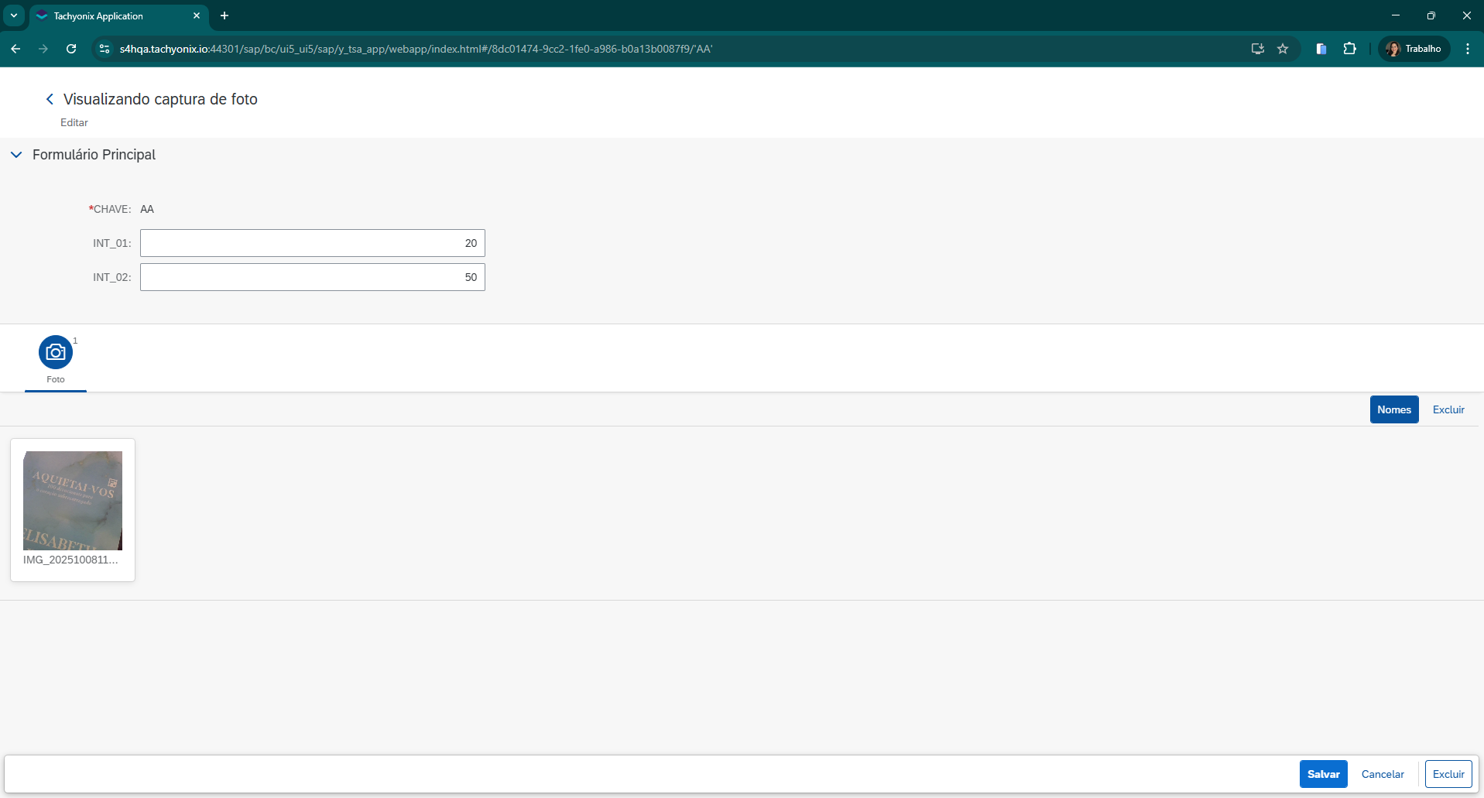This screenshot has width=1484, height=798.
Task: Open the Trabalho profile menu
Action: [x=1414, y=49]
